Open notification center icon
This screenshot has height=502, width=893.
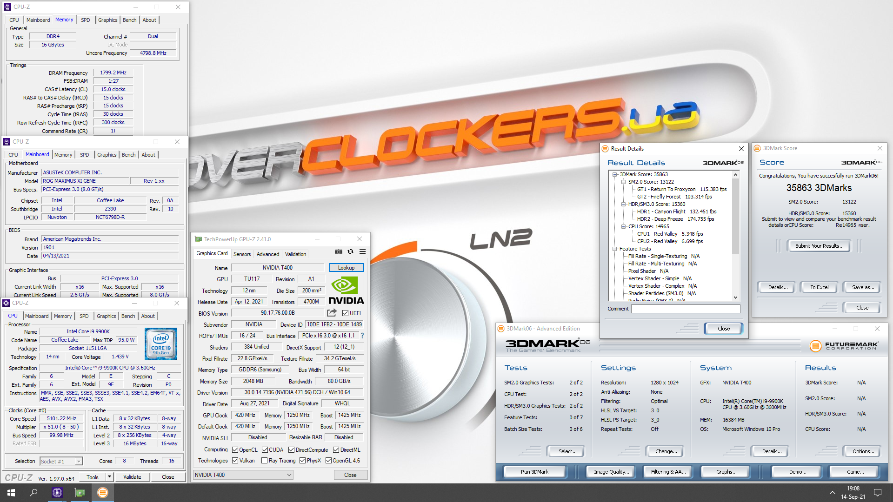click(x=878, y=493)
